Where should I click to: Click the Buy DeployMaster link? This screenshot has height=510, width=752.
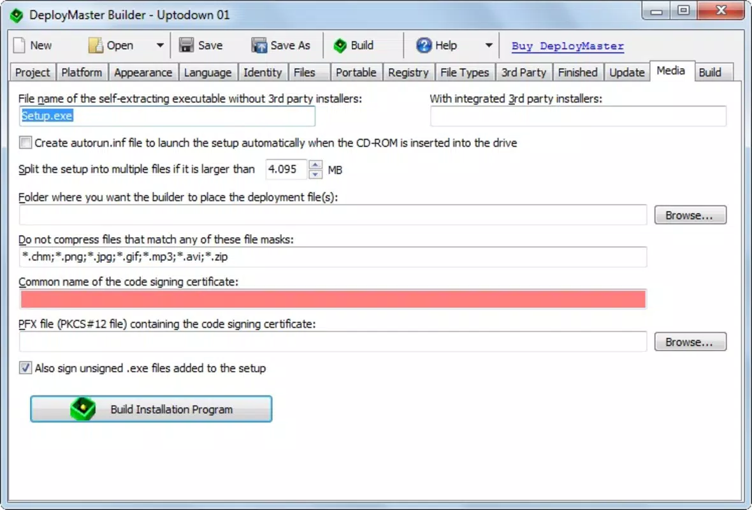[568, 46]
